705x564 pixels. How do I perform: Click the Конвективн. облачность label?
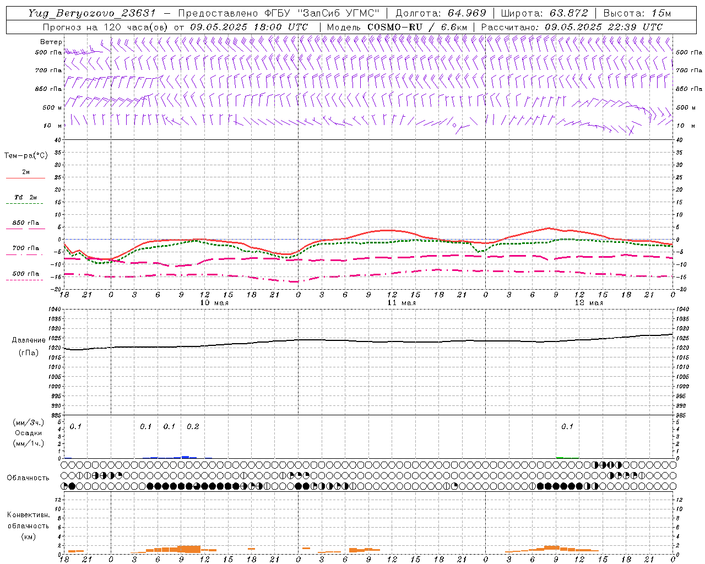28,520
